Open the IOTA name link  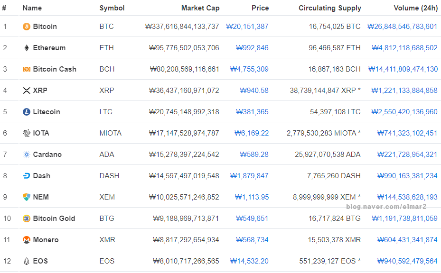click(41, 133)
